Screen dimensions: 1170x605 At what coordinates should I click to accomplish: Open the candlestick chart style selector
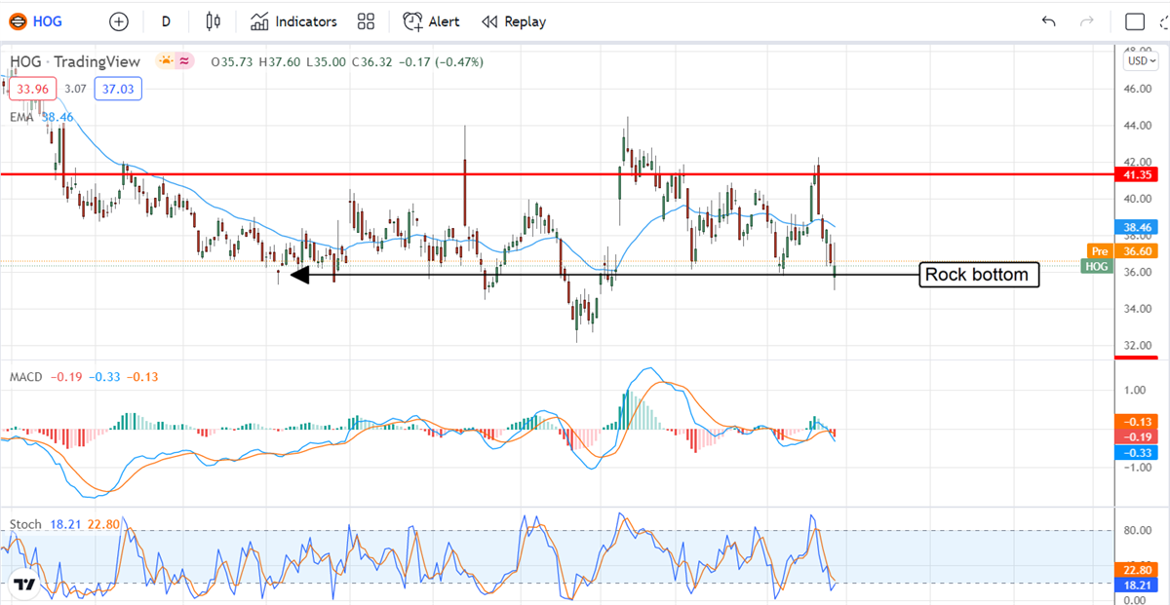coord(214,21)
